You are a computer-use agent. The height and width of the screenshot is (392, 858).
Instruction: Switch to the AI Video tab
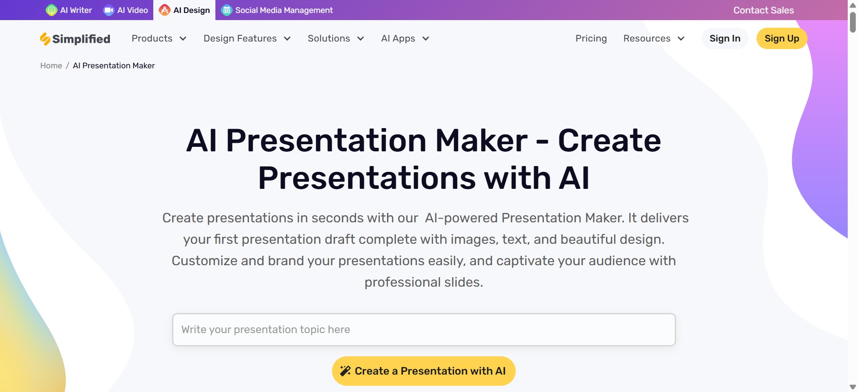126,10
